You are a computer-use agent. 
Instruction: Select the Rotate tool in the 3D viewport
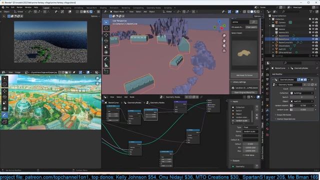pos(106,40)
